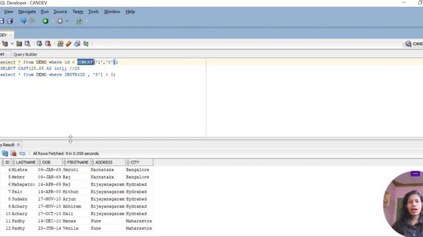Click the Run Script icon in worksheet toolbar
This screenshot has width=423, height=237.
5,43
